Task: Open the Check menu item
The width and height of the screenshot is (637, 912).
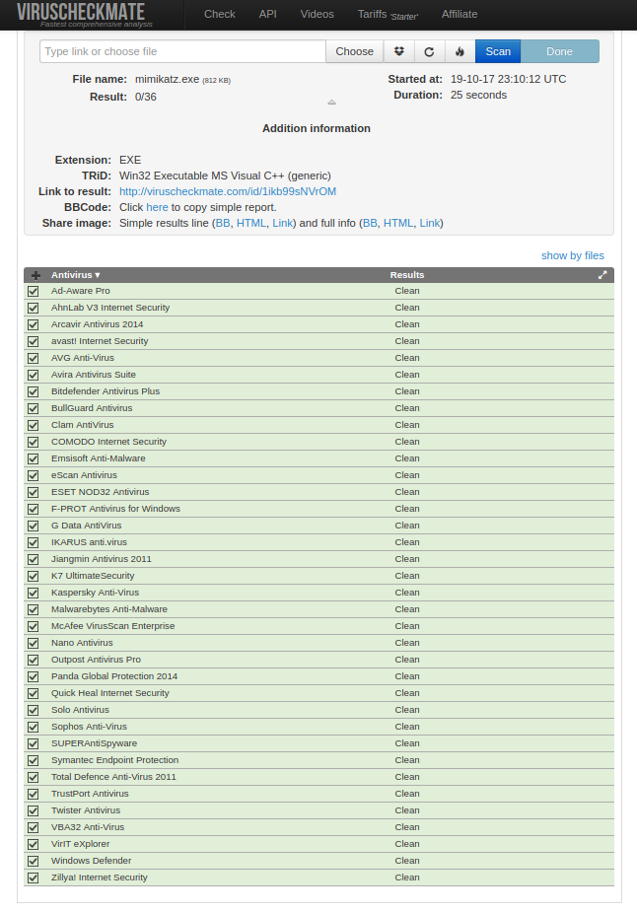Action: pos(219,14)
